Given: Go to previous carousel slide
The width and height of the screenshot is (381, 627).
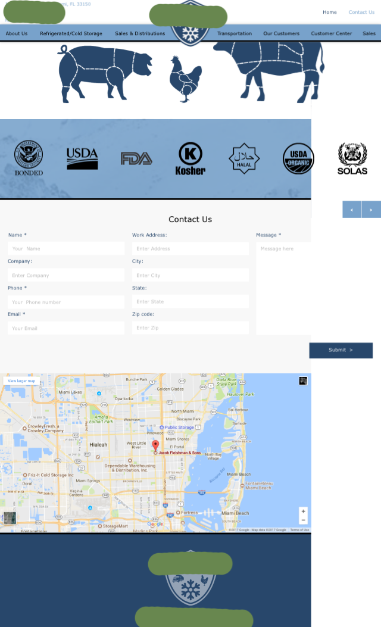Looking at the screenshot, I should [352, 210].
